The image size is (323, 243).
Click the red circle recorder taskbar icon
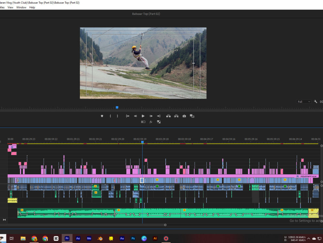pos(166,238)
